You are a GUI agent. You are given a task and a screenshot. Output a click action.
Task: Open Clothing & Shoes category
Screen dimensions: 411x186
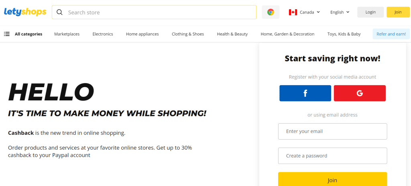pos(188,34)
